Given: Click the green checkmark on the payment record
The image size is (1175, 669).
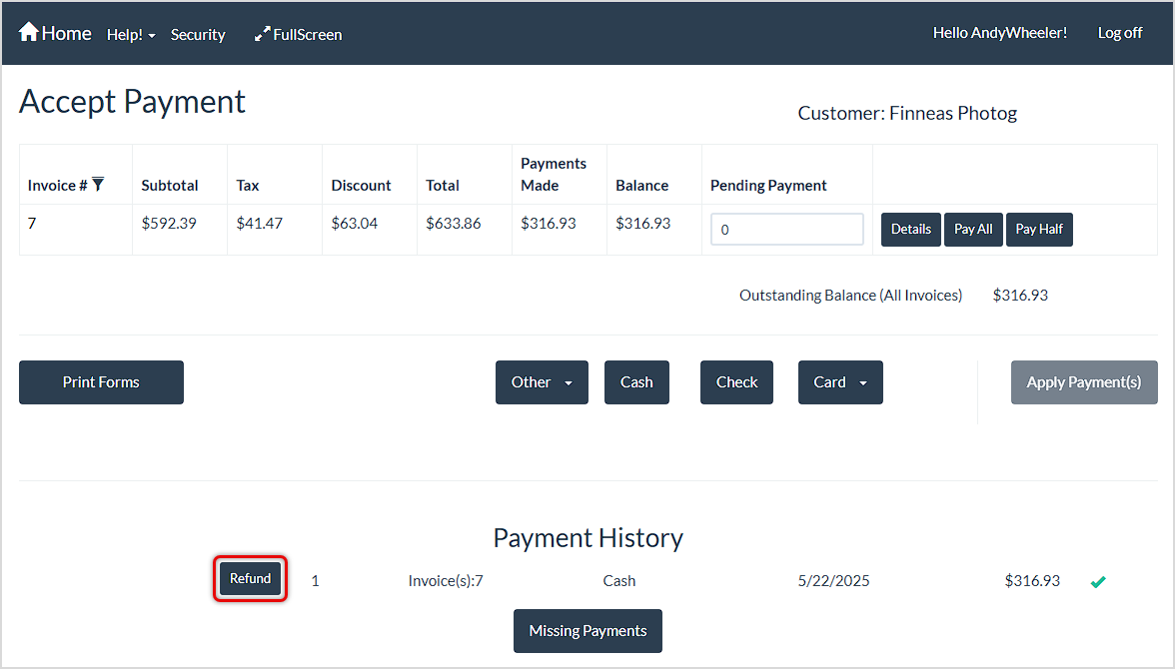Looking at the screenshot, I should (x=1098, y=580).
